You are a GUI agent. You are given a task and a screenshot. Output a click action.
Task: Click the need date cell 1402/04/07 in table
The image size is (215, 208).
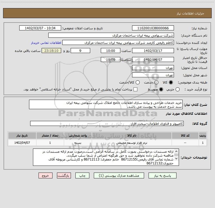pyautogui.click(x=22, y=143)
